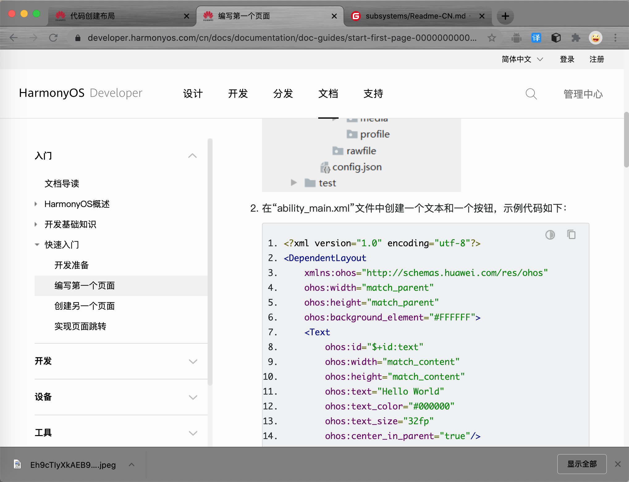Click the browser forward arrow

pyautogui.click(x=33, y=38)
